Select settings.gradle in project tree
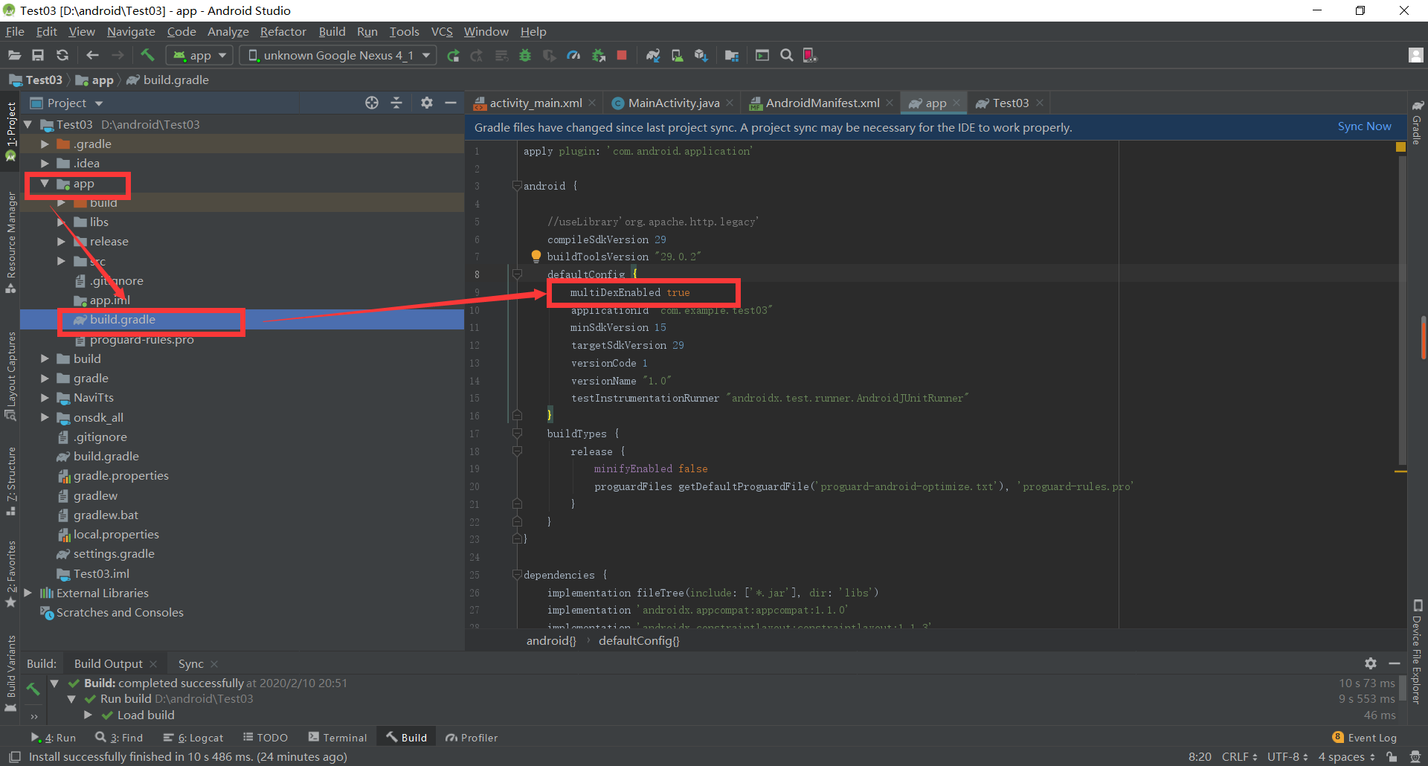The height and width of the screenshot is (766, 1428). [x=114, y=554]
